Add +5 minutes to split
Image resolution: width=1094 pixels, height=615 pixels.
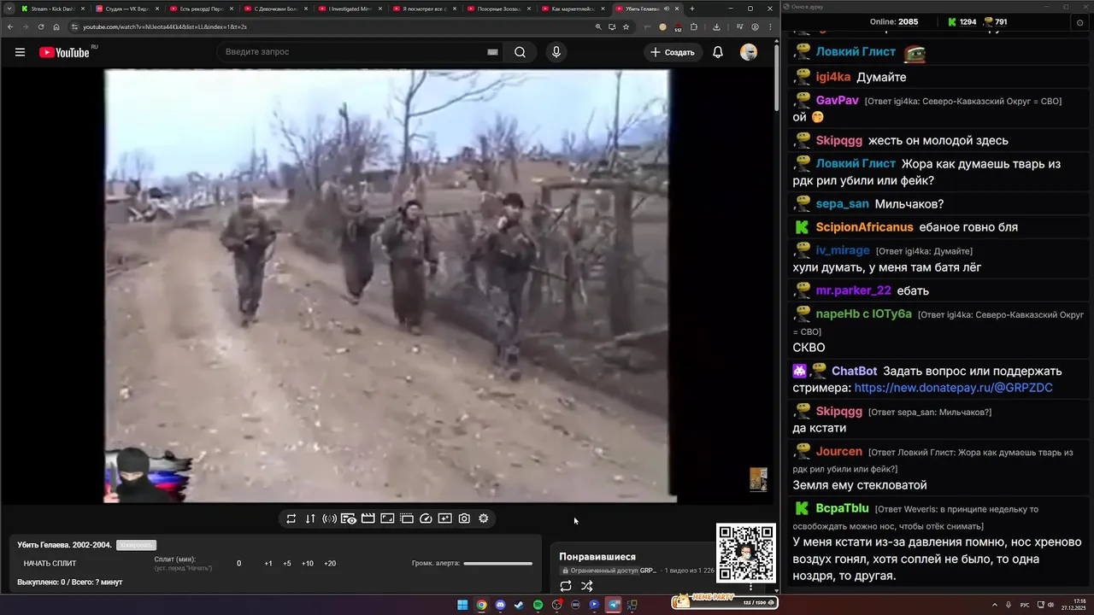[x=287, y=564]
